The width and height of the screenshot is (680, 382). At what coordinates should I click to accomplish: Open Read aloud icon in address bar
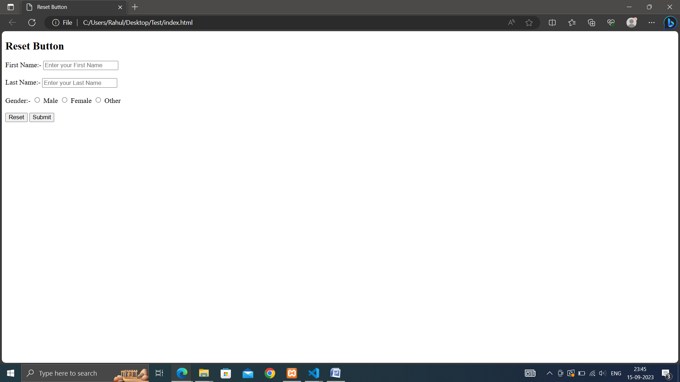click(x=511, y=23)
